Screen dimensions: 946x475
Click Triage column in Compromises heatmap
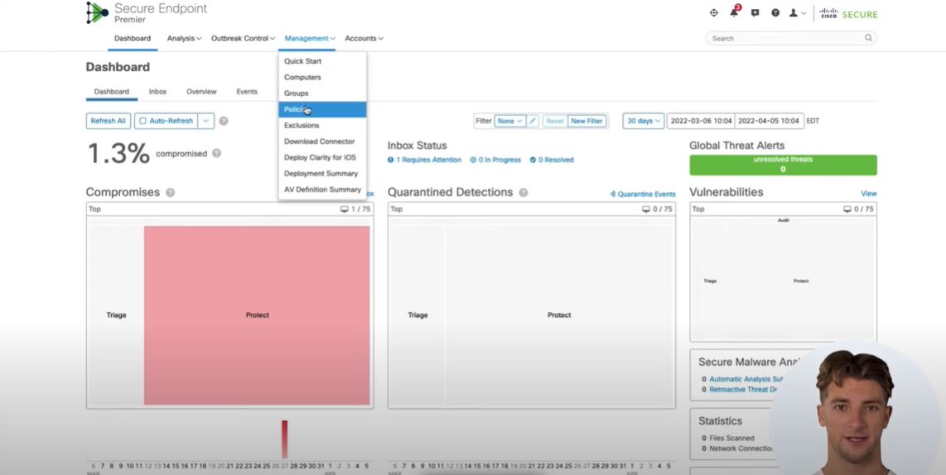pyautogui.click(x=117, y=315)
